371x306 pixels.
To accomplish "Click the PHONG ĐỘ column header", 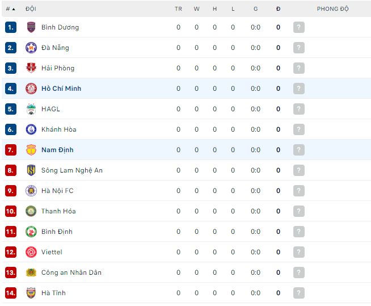I will point(332,9).
